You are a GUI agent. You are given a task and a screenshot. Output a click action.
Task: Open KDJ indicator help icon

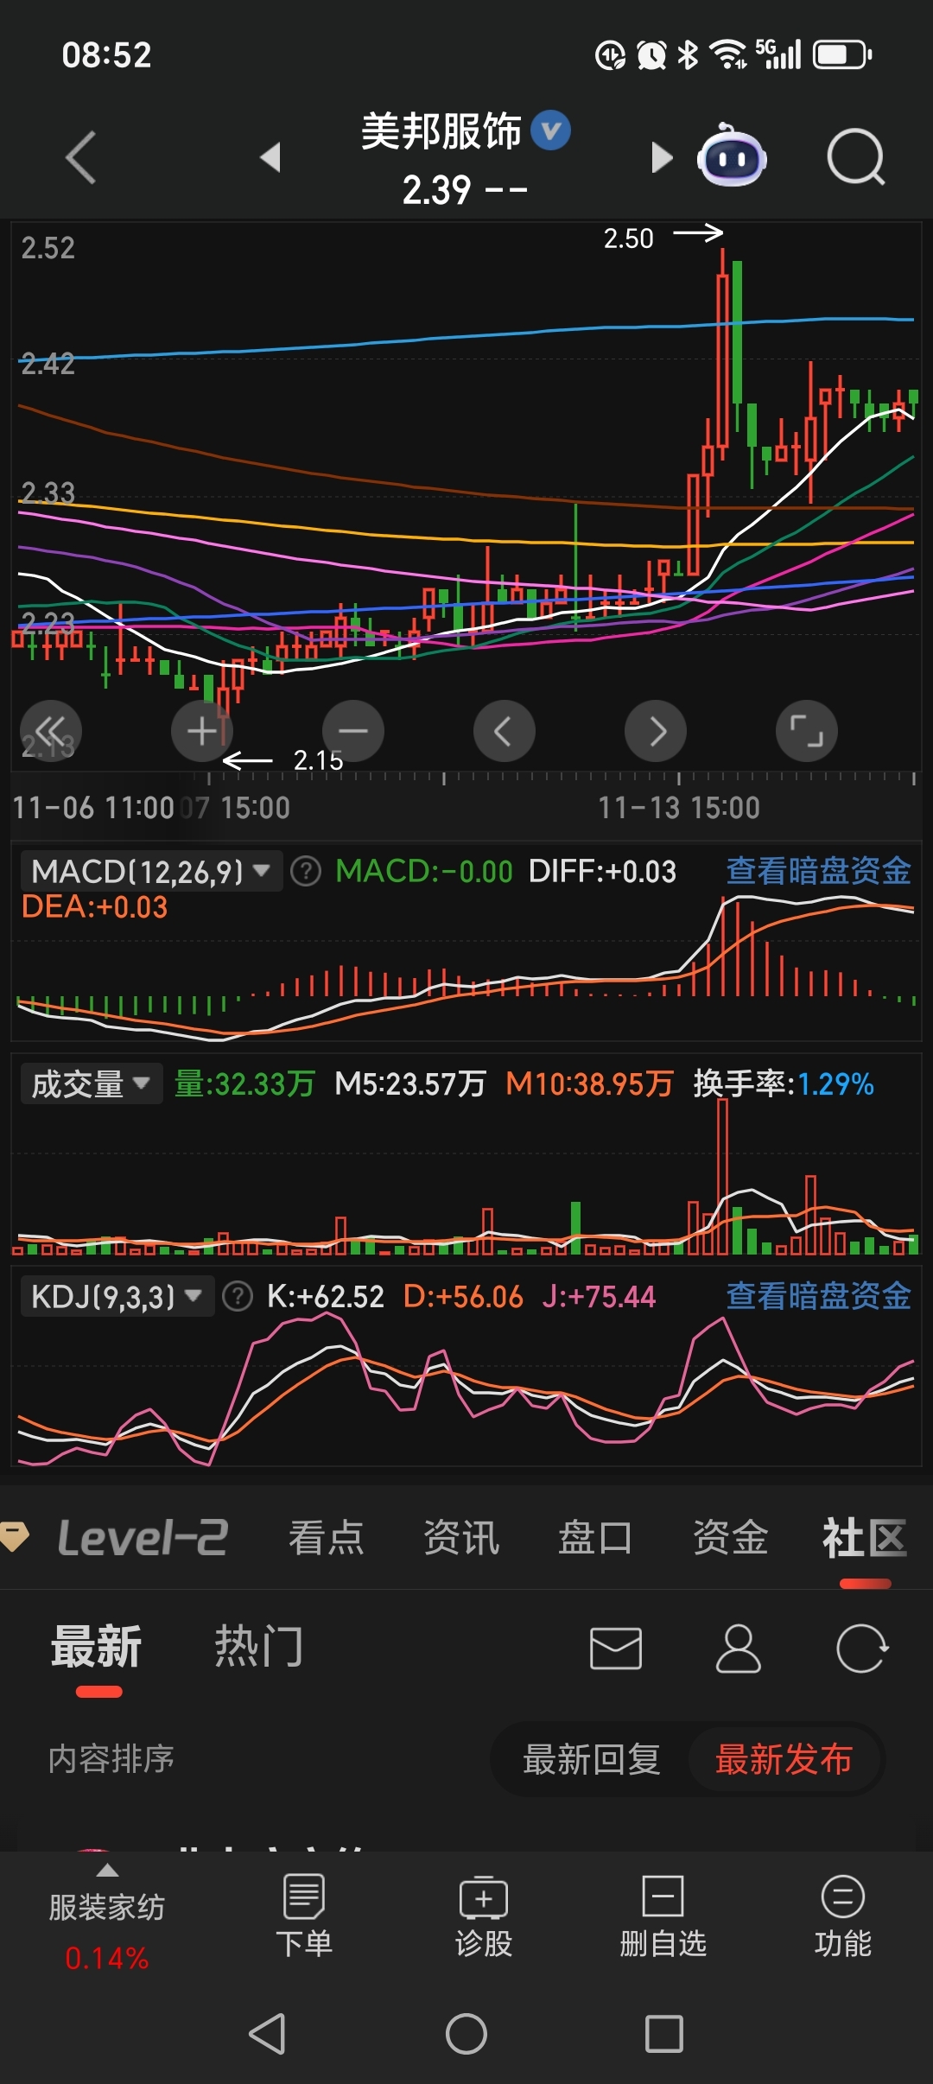pos(238,1296)
